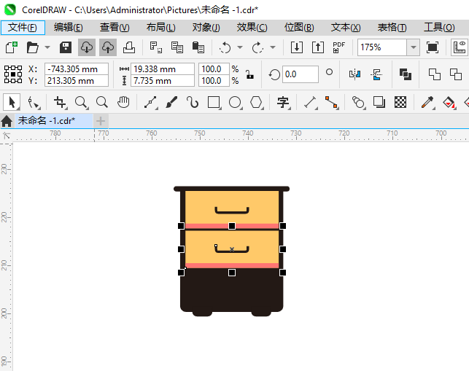This screenshot has height=371, width=469.
Task: Print the document using the printer icon
Action: coord(129,47)
